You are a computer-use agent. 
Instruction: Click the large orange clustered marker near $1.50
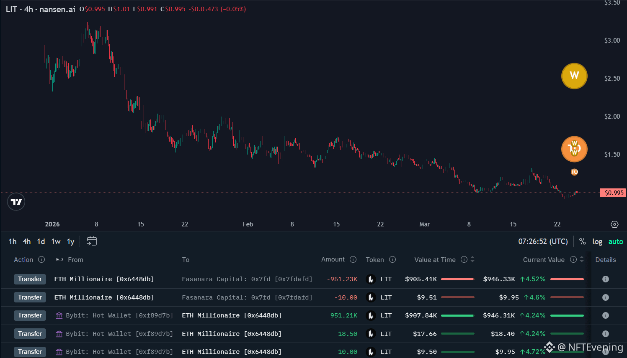574,149
